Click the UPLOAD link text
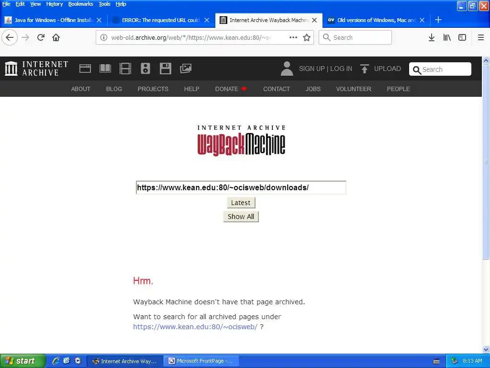Viewport: 490px width, 368px height. coord(387,69)
